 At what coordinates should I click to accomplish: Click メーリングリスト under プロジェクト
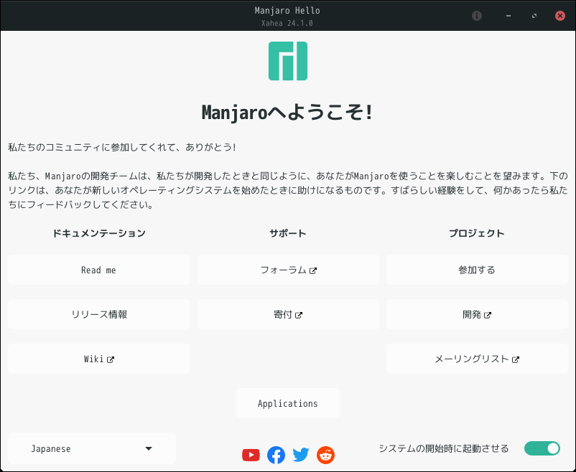point(476,359)
